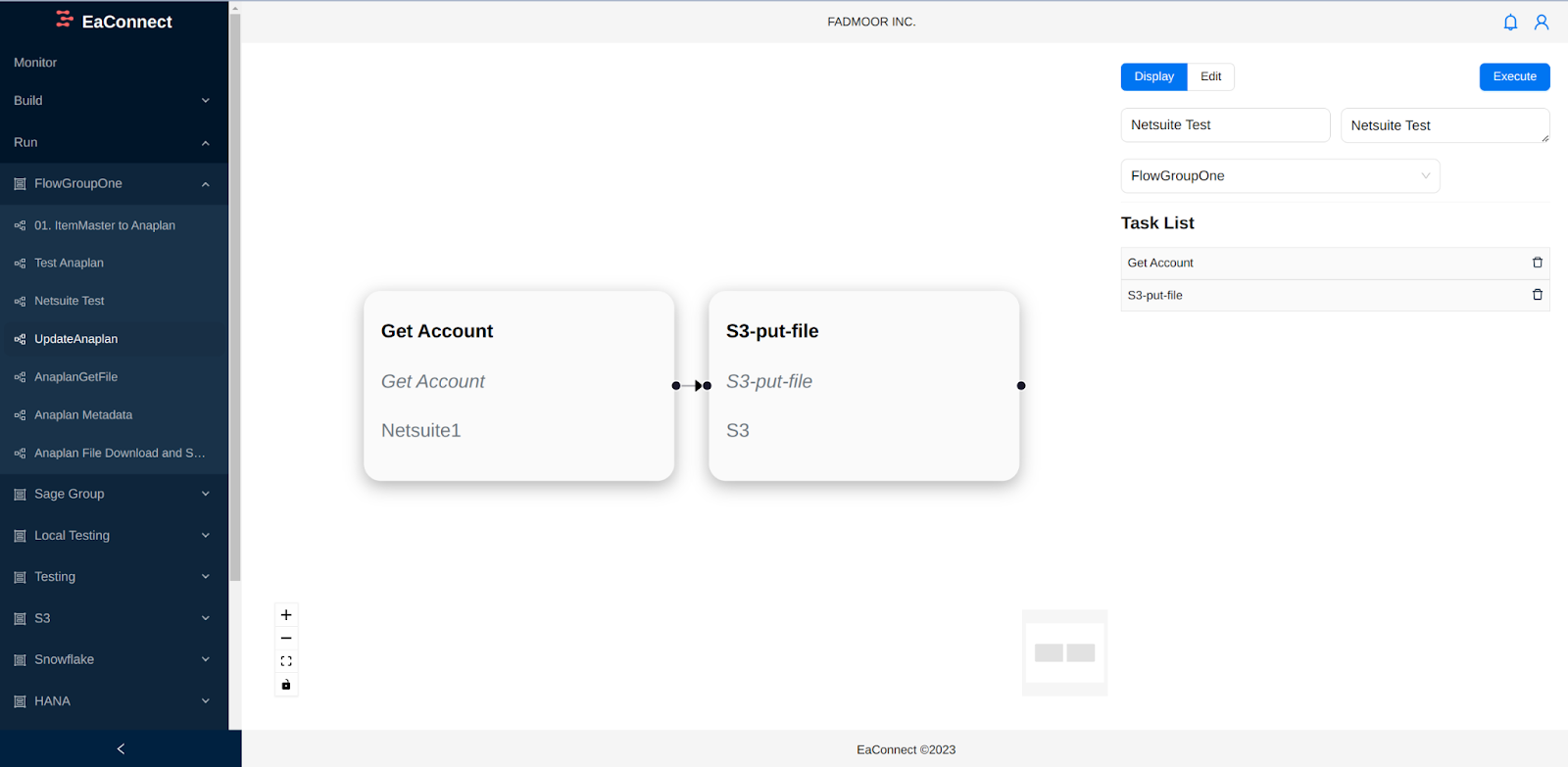Click the Execute button

tap(1514, 76)
